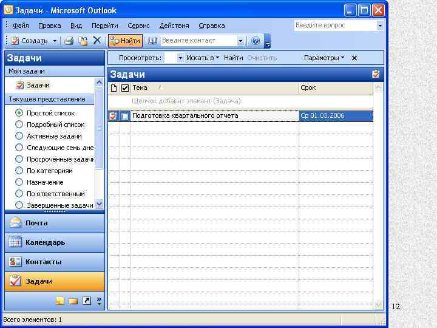This screenshot has height=328, width=437.
Task: Toggle the Найти toolbar button
Action: tap(125, 41)
